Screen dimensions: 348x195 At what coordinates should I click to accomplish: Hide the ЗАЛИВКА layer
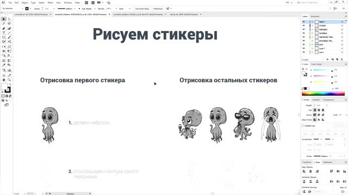click(303, 33)
